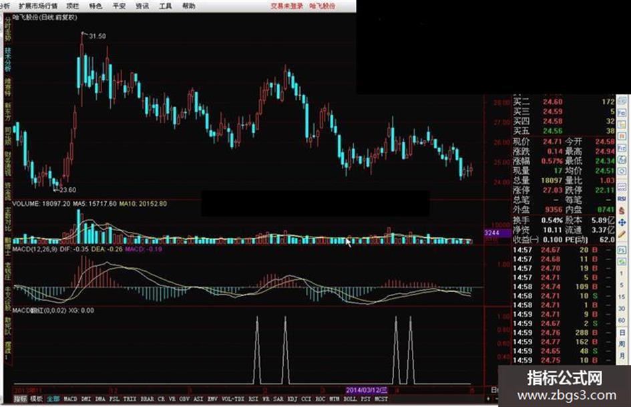Open the 资讯 menu

click(142, 6)
